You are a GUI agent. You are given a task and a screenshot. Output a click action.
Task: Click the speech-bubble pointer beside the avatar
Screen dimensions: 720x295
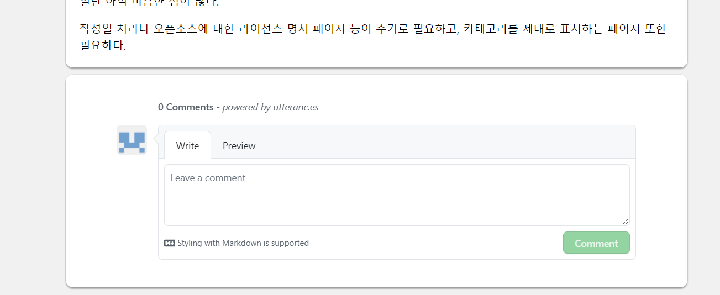155,140
